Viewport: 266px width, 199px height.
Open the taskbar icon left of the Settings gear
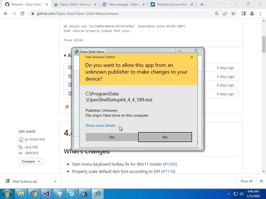point(59,194)
